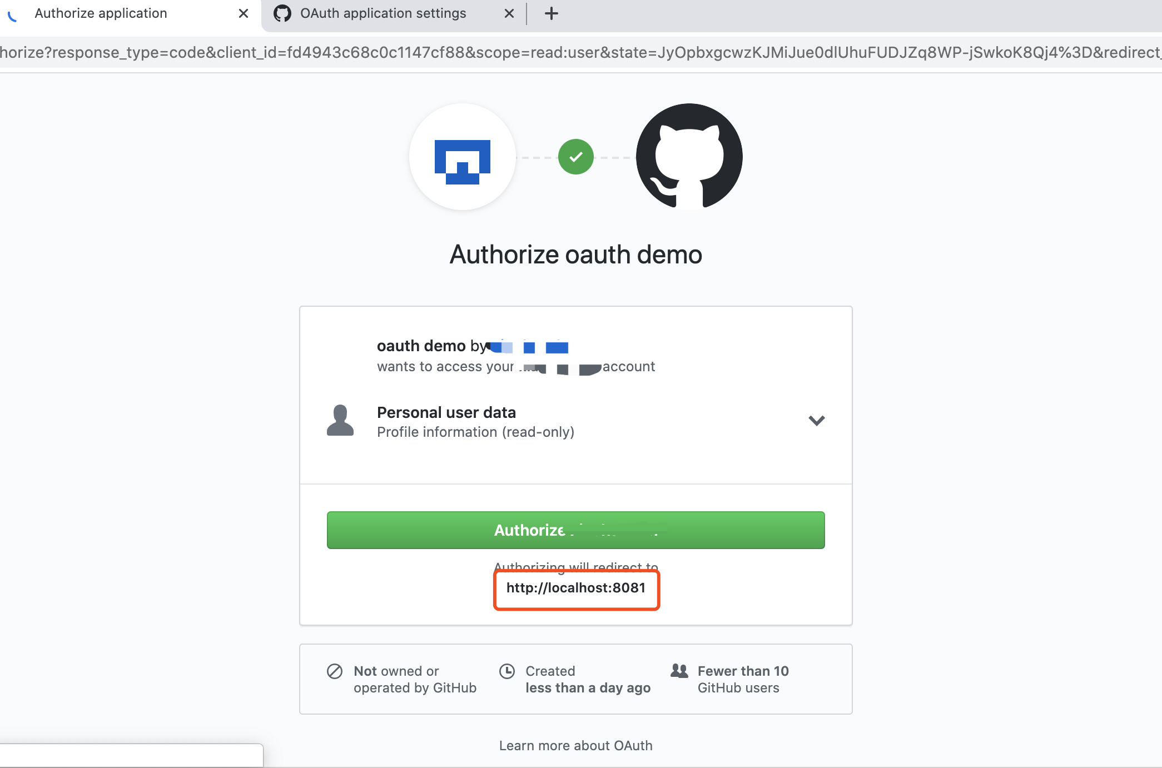
Task: Click the oauth demo app owner name
Action: click(x=528, y=347)
